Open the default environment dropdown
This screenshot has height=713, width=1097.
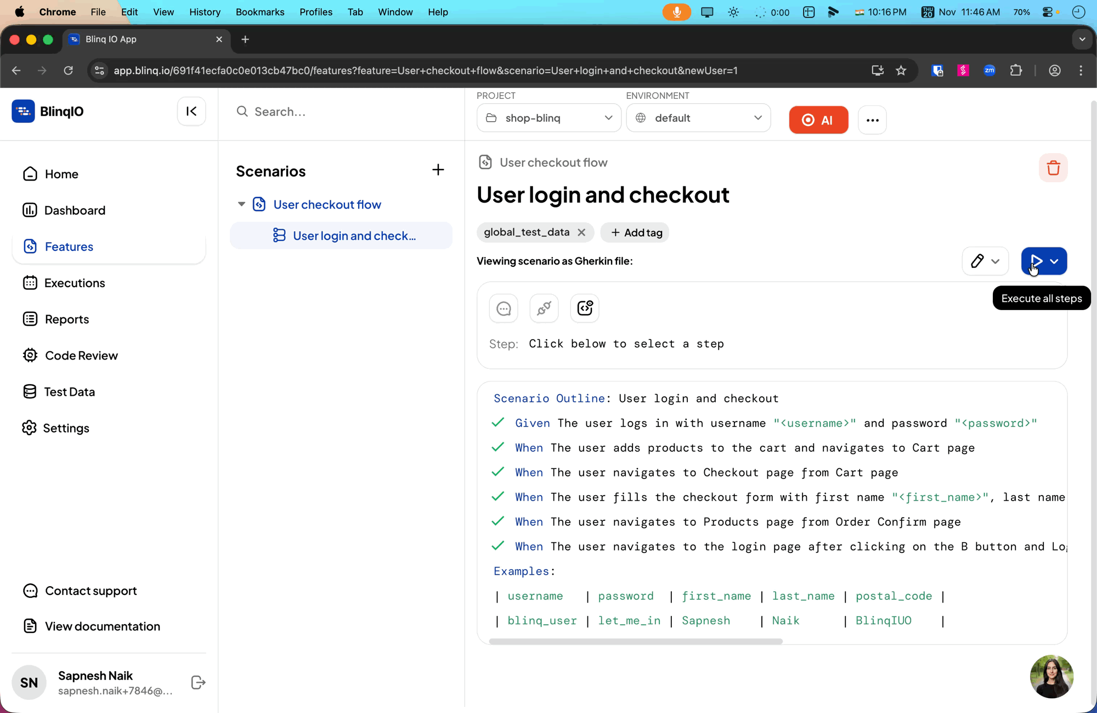[698, 118]
